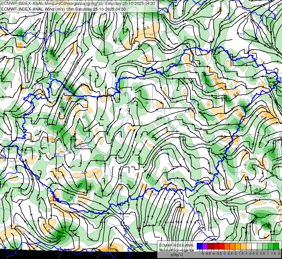Click the -5 tick value on the legend
Viewport: 282px width, 259px height.
pos(202,254)
